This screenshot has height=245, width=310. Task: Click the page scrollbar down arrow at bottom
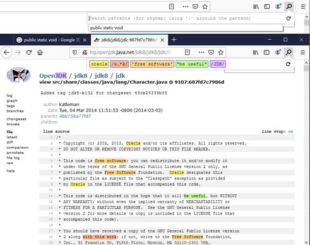[306, 243]
